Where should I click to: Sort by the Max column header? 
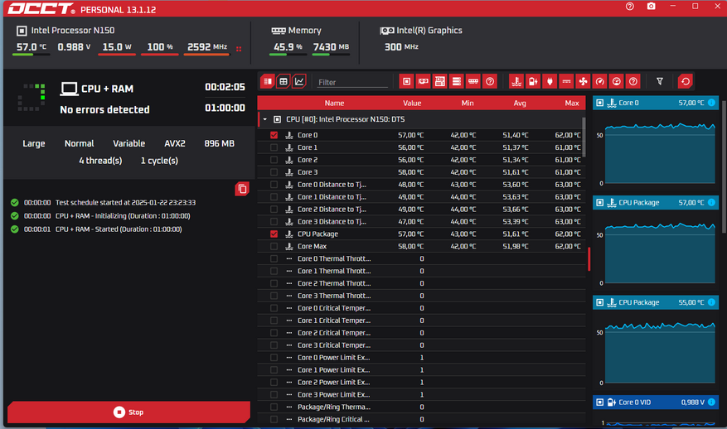tap(572, 104)
